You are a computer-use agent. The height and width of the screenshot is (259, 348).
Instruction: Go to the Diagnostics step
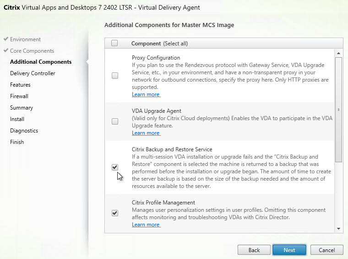pyautogui.click(x=24, y=131)
